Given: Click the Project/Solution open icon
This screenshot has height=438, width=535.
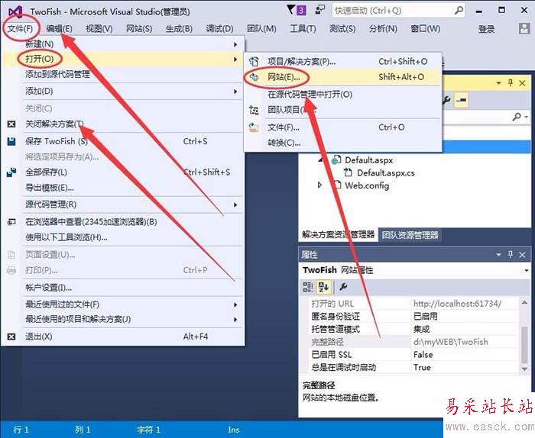Looking at the screenshot, I should pyautogui.click(x=254, y=62).
